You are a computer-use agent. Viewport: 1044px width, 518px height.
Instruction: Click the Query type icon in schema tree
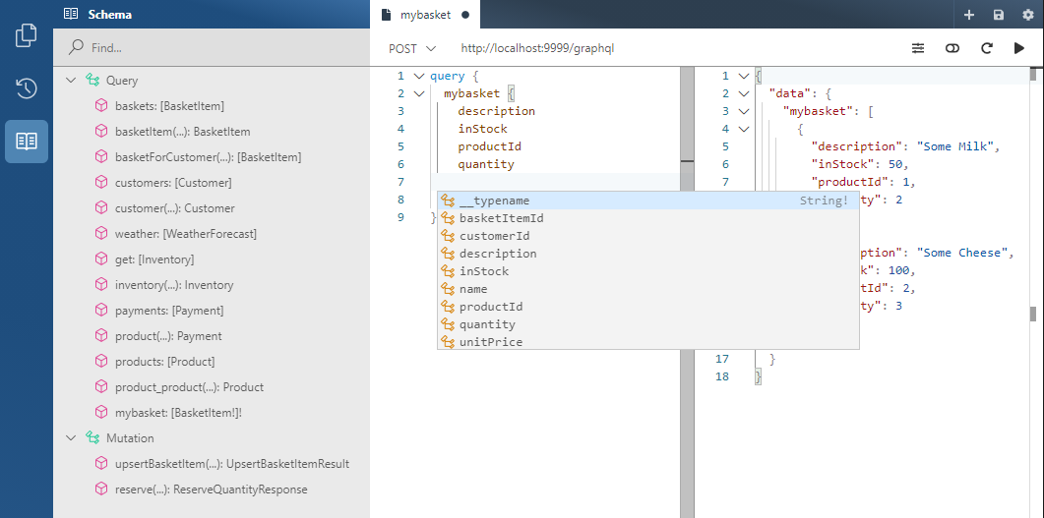92,81
